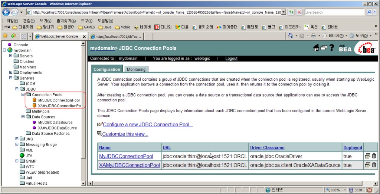Click Configure a new JDBC Connection Pool link
Image resolution: width=380 pixels, height=194 pixels.
pos(148,124)
